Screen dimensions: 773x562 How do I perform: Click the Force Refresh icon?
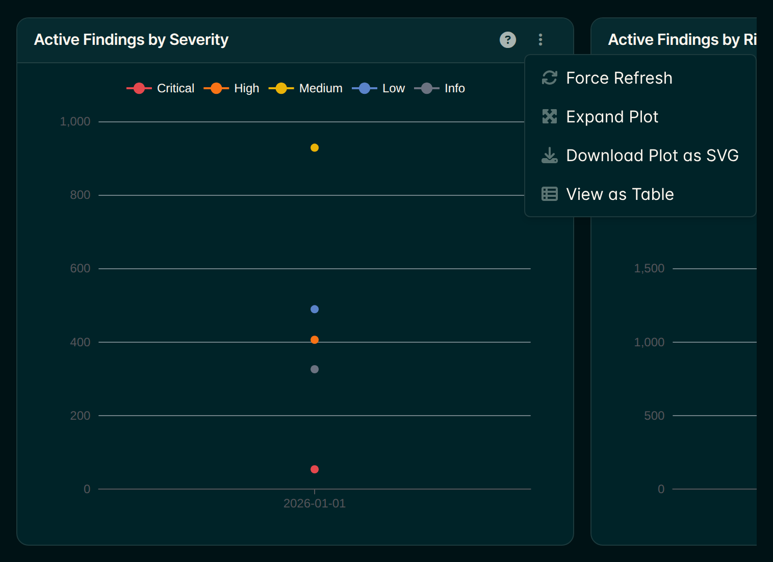click(x=549, y=78)
